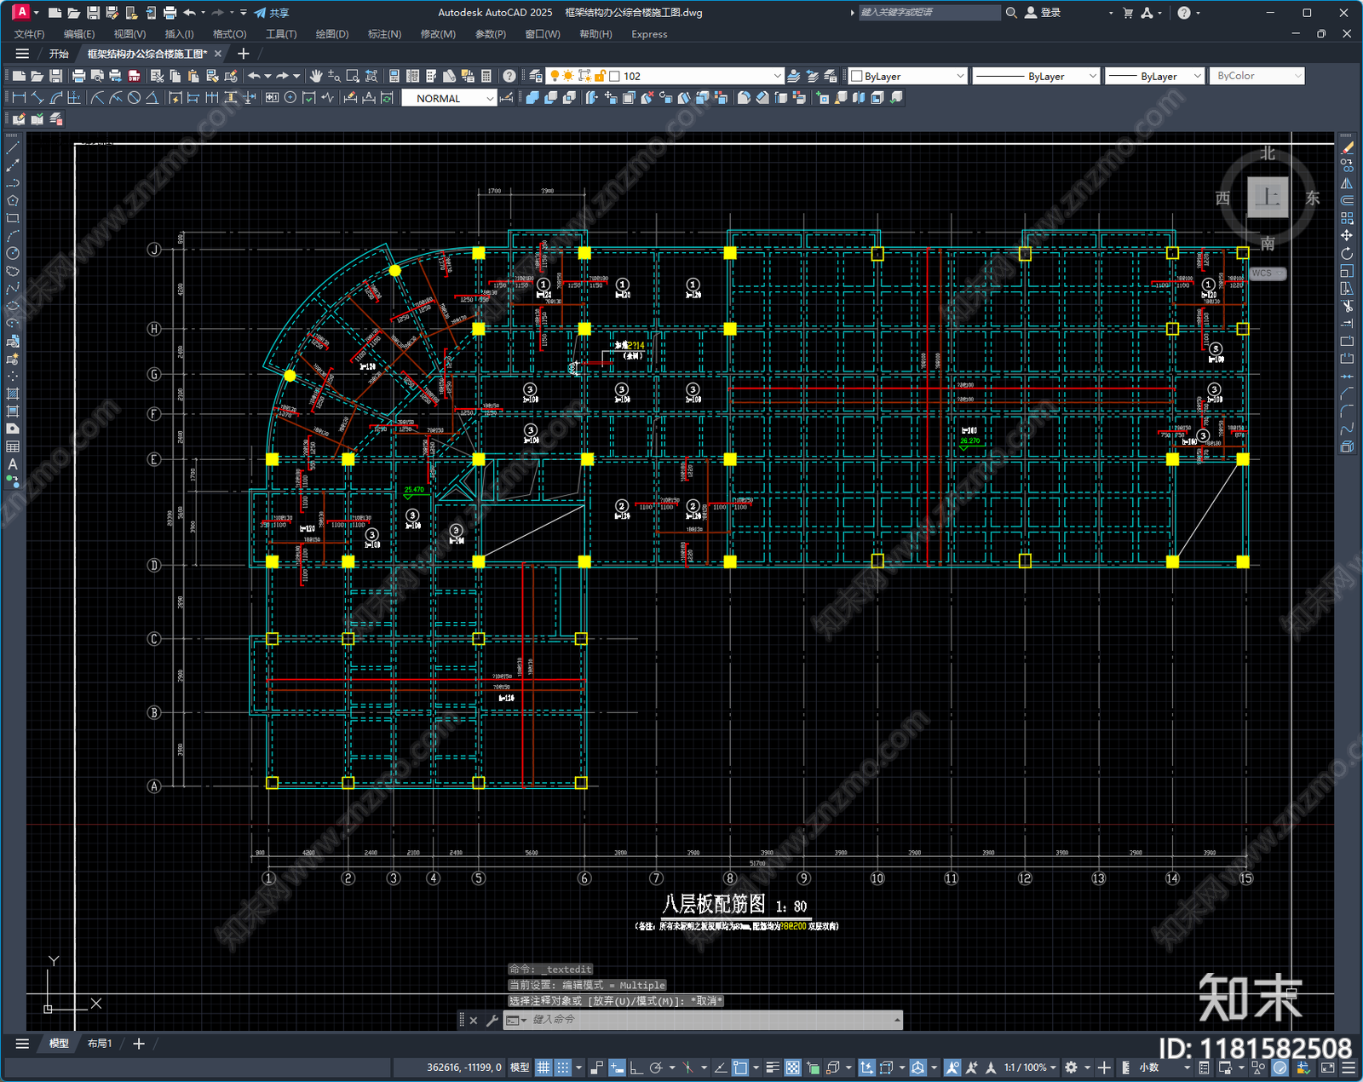Open the workspace switching gear icon
1363x1082 pixels.
(1072, 1068)
